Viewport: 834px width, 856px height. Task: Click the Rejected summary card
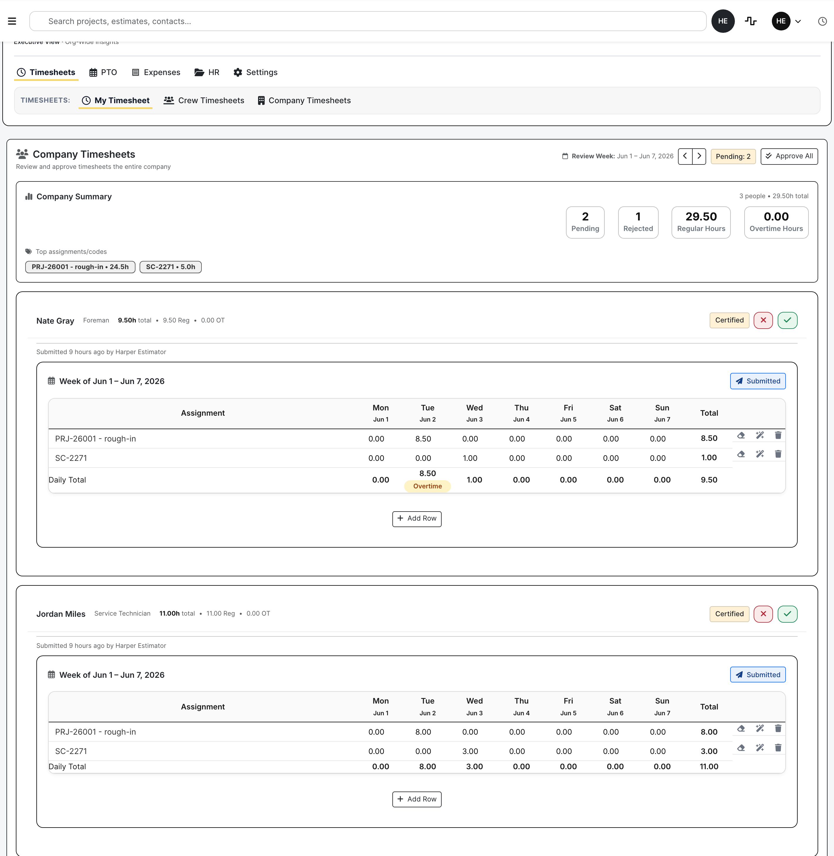638,223
